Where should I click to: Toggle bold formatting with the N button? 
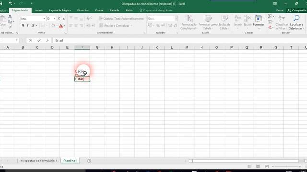(23, 25)
